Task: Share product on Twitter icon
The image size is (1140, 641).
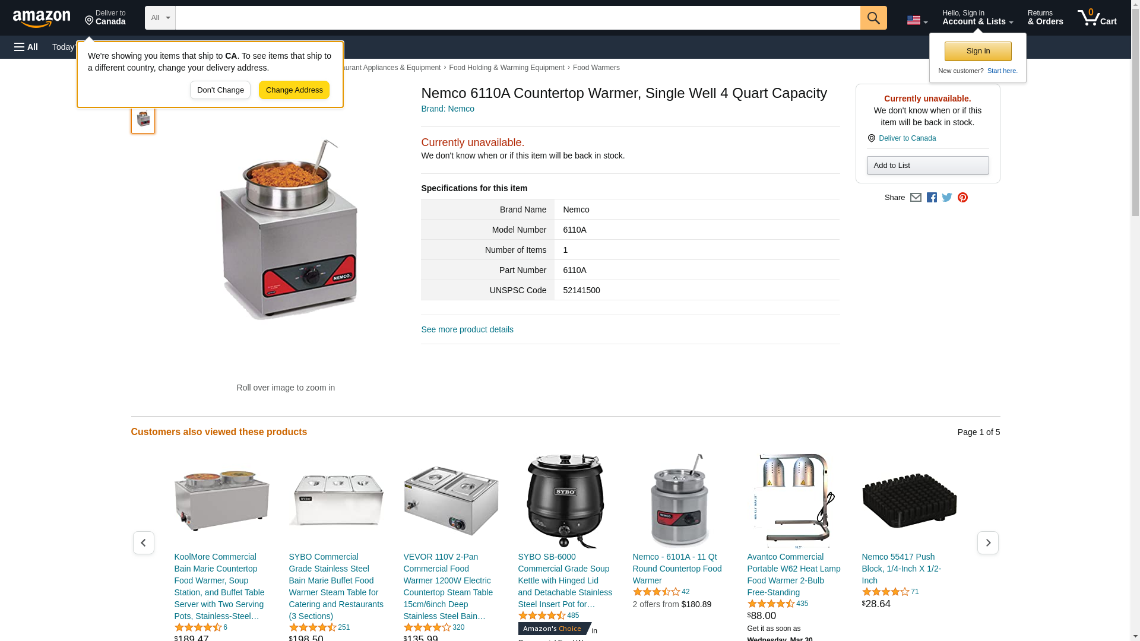Action: pos(947,198)
